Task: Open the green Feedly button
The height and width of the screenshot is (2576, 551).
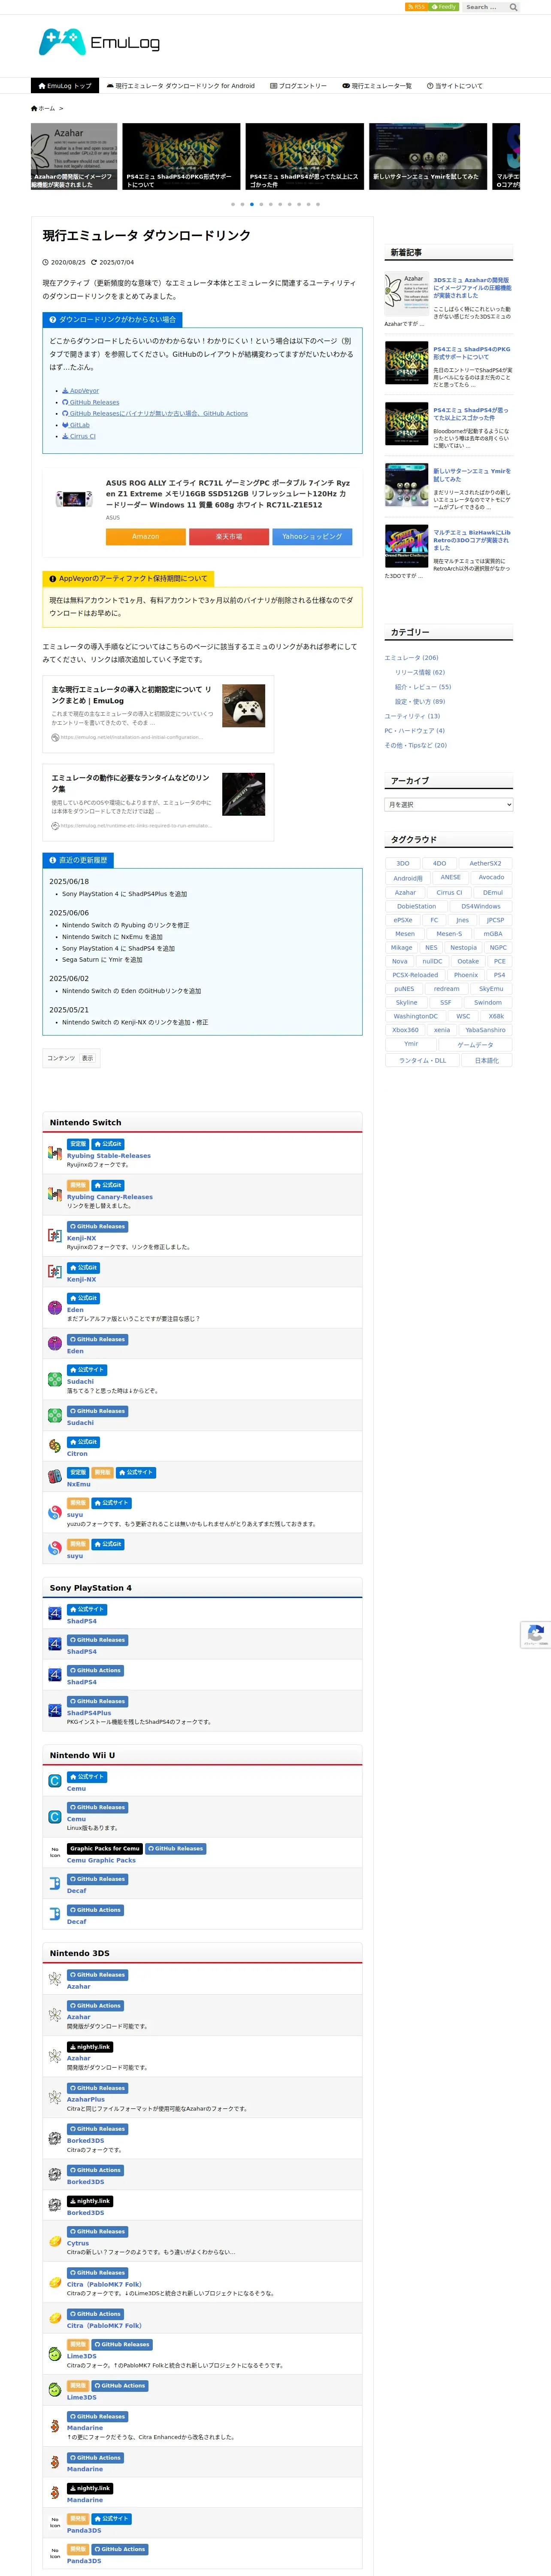Action: [444, 7]
